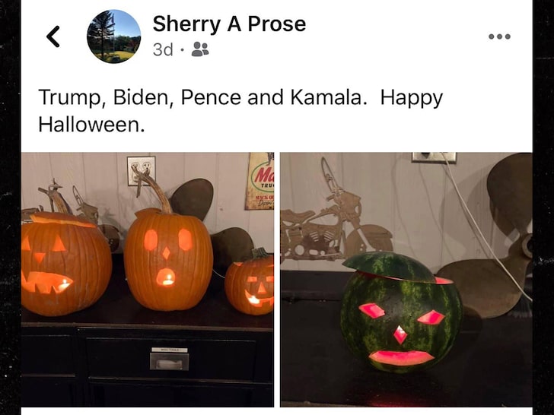Open the three-dot post options menu

499,36
